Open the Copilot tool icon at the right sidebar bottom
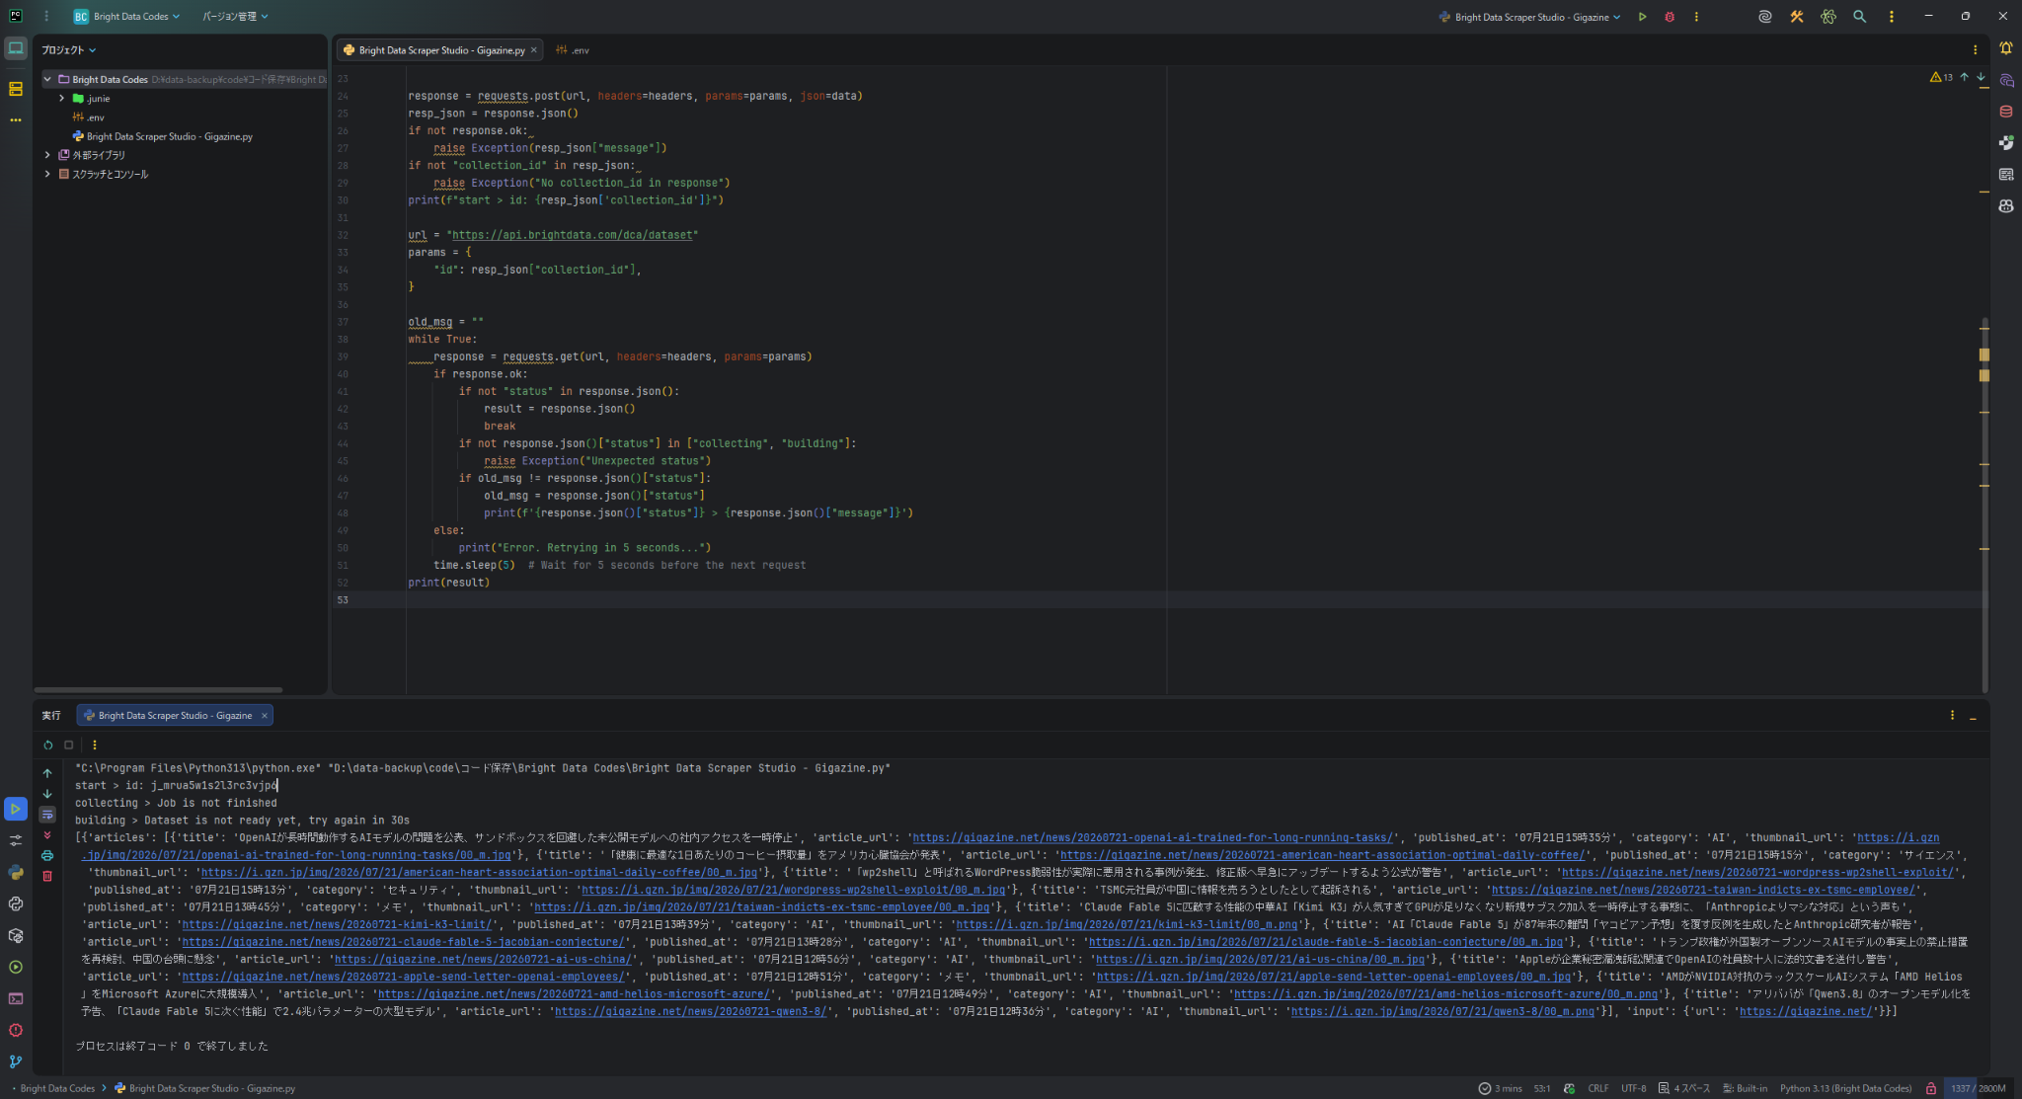 2006,206
